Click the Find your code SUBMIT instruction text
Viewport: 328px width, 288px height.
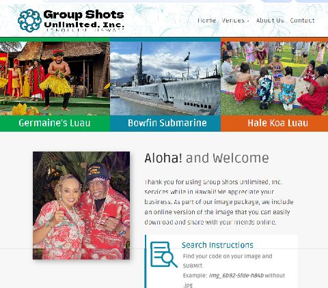pos(228,261)
